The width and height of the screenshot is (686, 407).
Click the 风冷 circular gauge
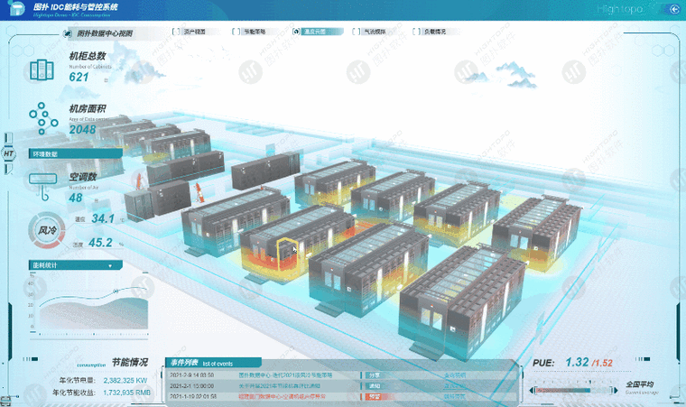click(47, 230)
